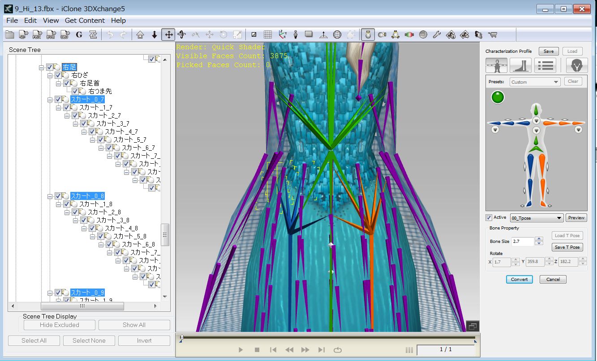
Task: Uncheck the 右足 bone checkbox
Action: point(50,67)
